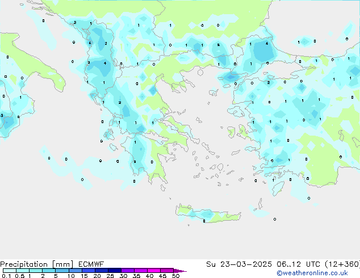Click the 0.1 legend scale label

point(6,276)
